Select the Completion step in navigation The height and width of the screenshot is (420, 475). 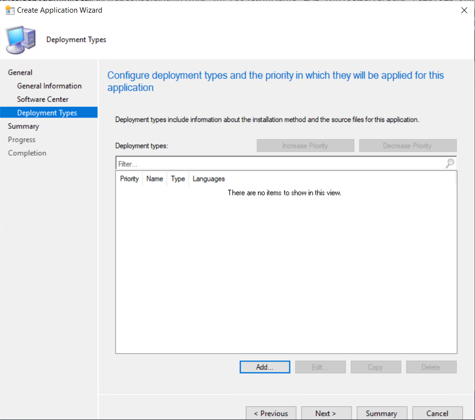click(27, 153)
